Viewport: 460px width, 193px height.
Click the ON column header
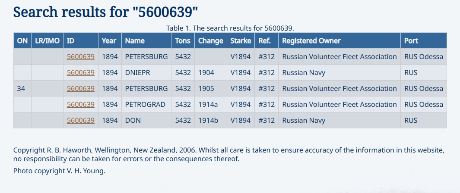[x=22, y=41]
